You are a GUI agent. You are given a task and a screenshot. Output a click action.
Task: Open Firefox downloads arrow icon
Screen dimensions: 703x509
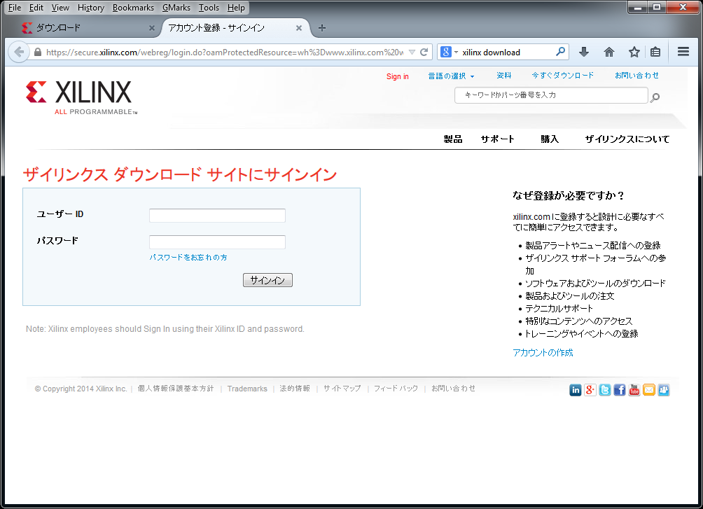coord(584,52)
